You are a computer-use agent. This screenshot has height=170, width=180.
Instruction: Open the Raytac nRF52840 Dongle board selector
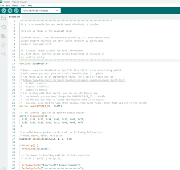(x=41, y=11)
